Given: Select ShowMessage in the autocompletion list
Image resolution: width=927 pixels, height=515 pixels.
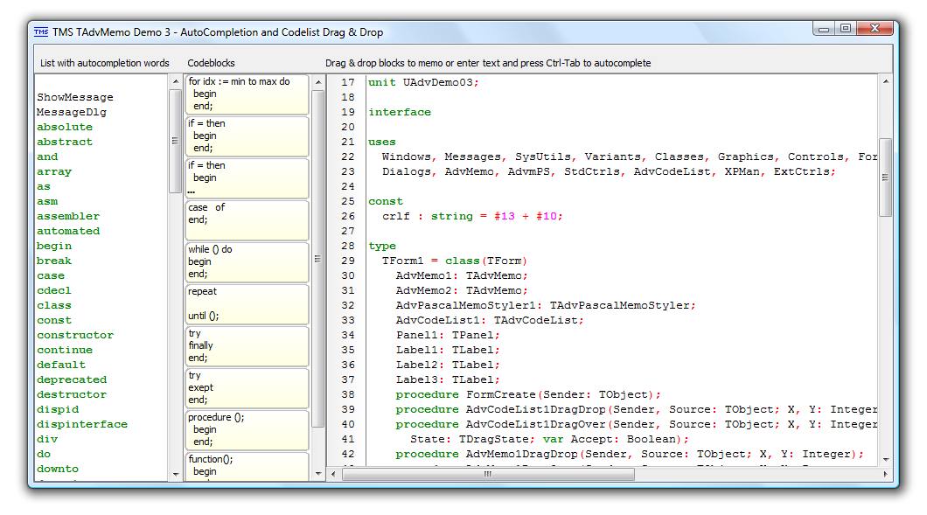Looking at the screenshot, I should 75,97.
